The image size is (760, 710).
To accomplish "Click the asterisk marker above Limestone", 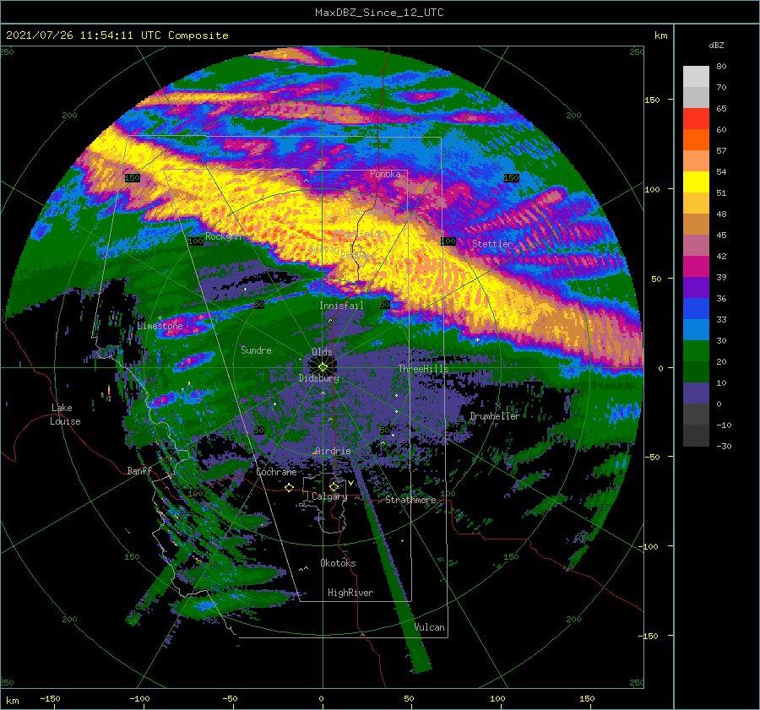I will tap(160, 318).
